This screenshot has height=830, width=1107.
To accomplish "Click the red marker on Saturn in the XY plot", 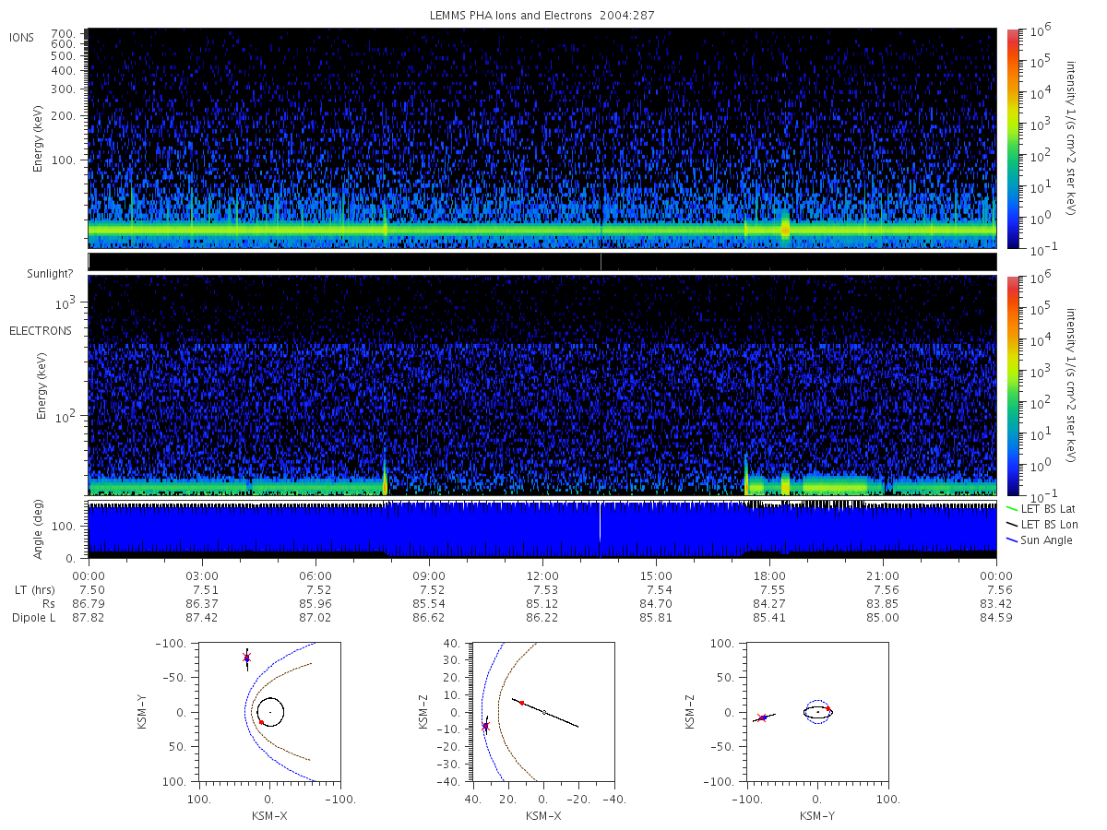I will 262,722.
